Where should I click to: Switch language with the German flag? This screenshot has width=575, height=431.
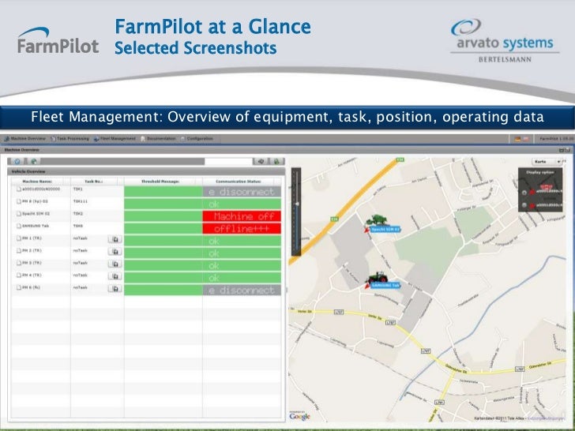pyautogui.click(x=518, y=139)
